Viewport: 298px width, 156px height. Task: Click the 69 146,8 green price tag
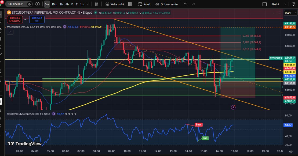point(290,24)
